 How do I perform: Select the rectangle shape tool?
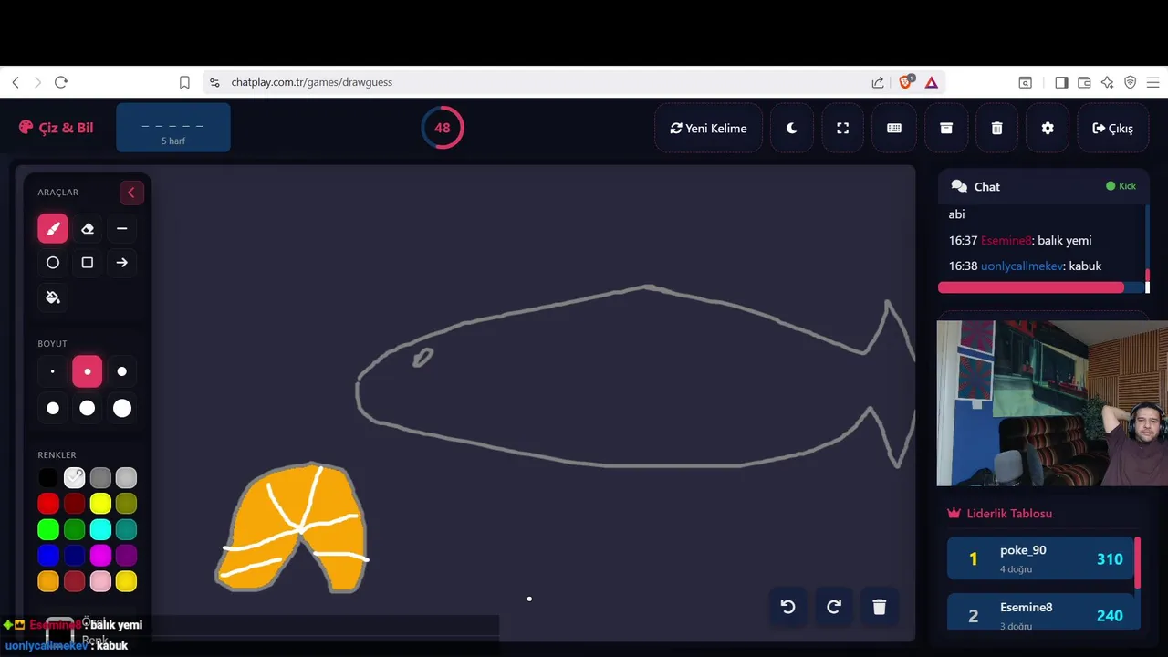88,263
